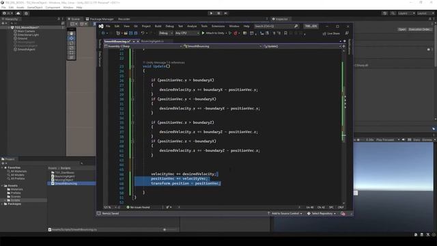This screenshot has width=437, height=246.
Task: Select the Move tool in Scene toolbar
Action: point(72,38)
